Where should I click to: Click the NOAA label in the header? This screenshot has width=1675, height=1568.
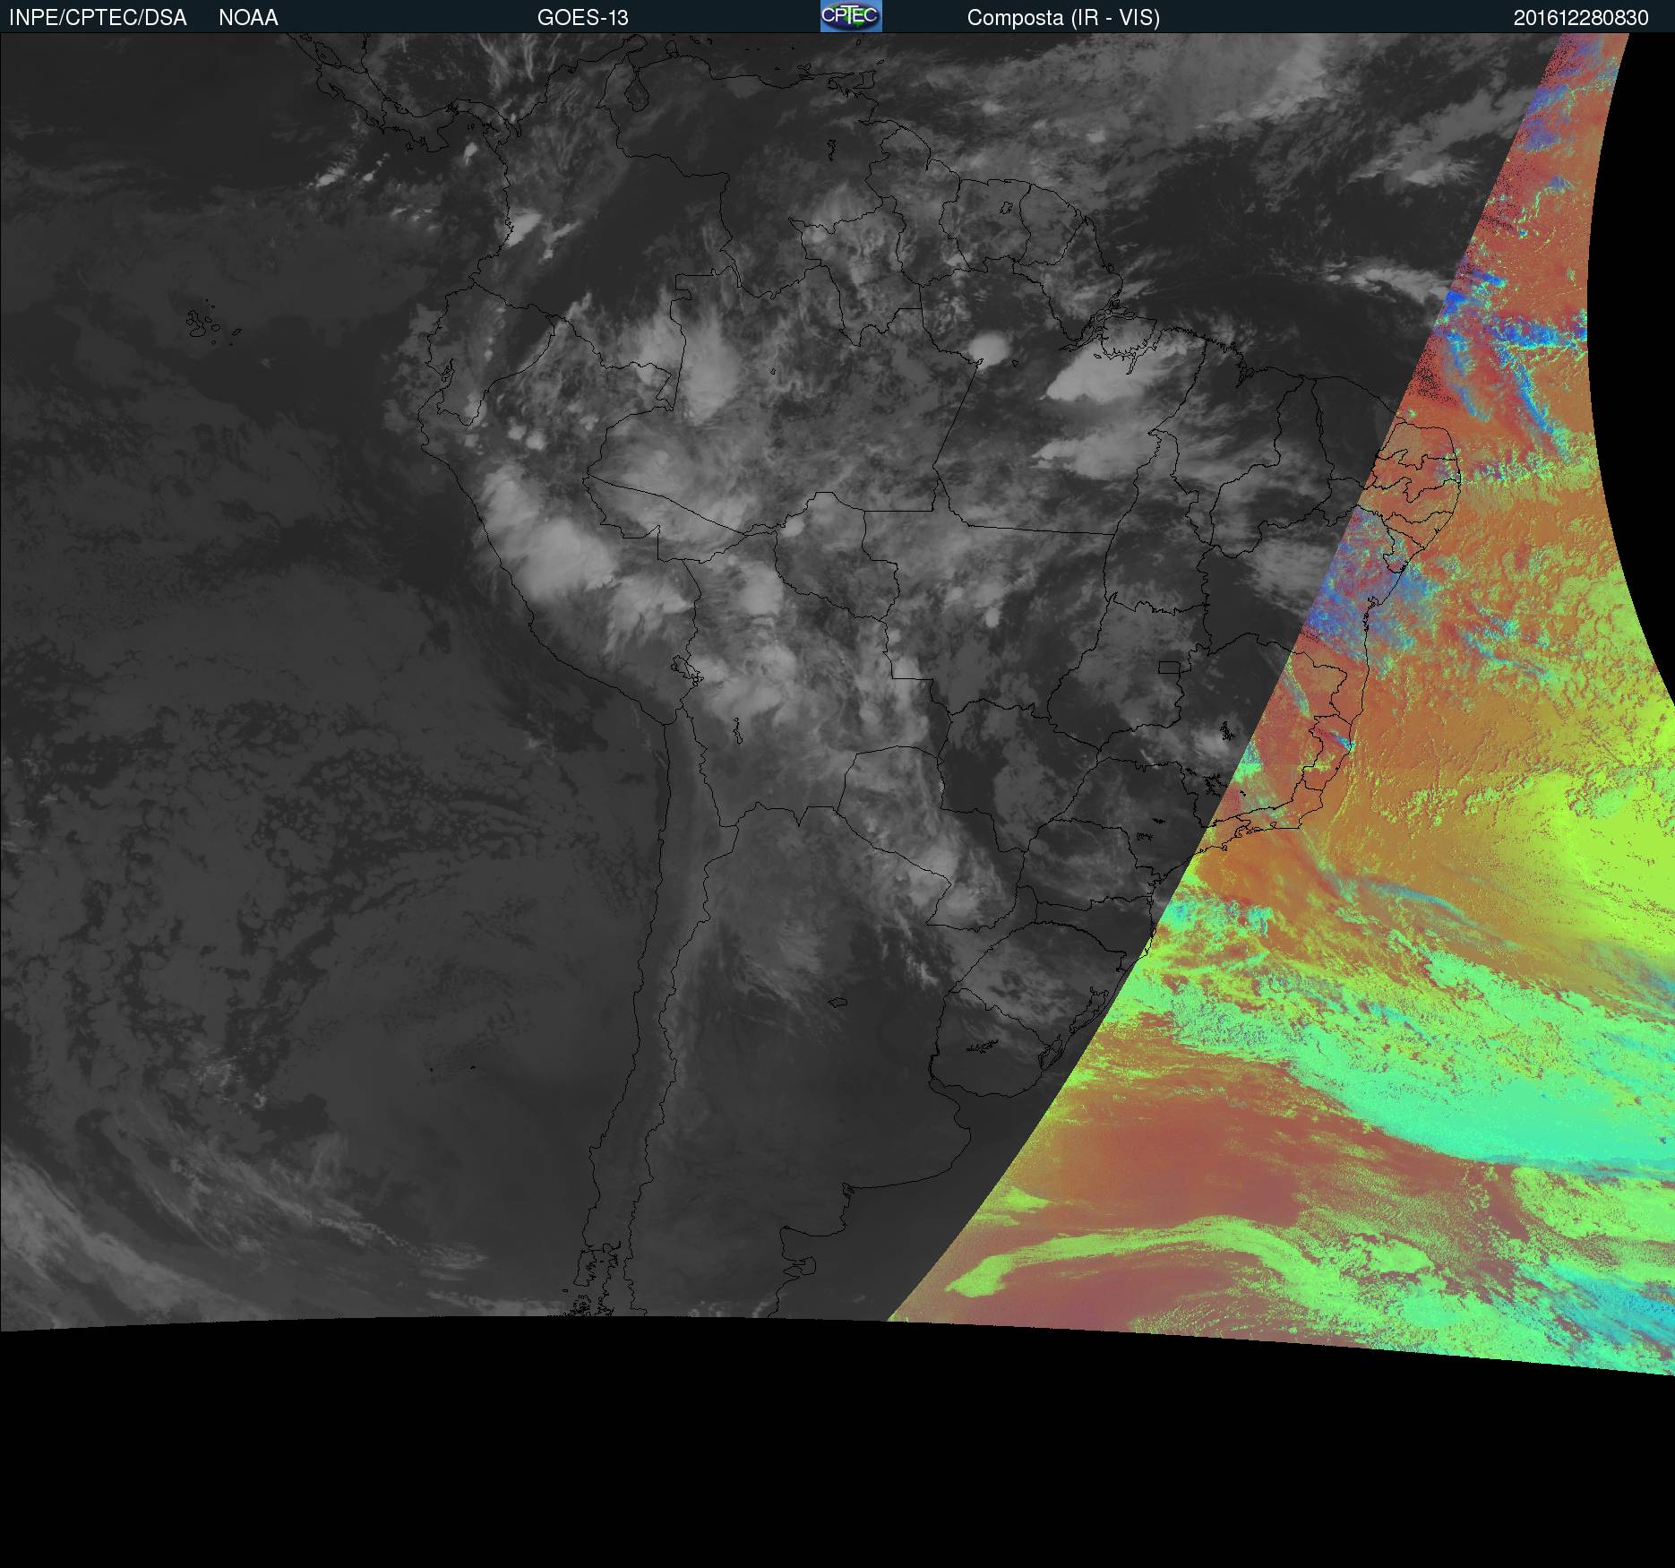(x=248, y=18)
